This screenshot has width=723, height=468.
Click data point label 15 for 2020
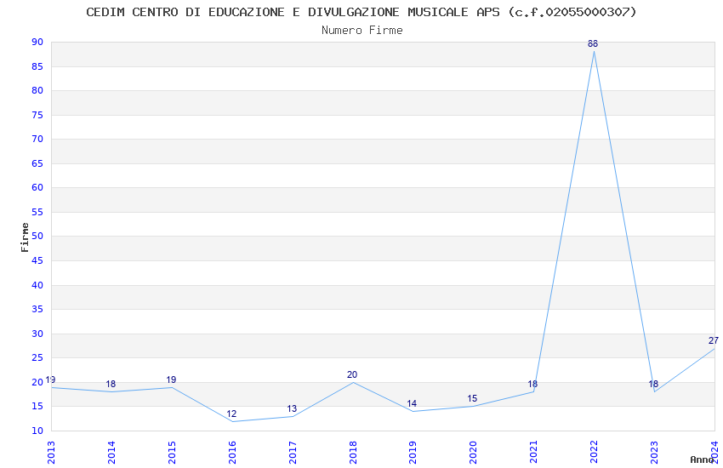coord(472,399)
